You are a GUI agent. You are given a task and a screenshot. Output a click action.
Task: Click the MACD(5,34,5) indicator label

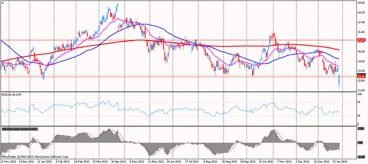20,129
